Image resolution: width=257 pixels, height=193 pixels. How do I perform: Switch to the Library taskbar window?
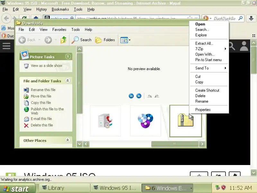coord(65,188)
